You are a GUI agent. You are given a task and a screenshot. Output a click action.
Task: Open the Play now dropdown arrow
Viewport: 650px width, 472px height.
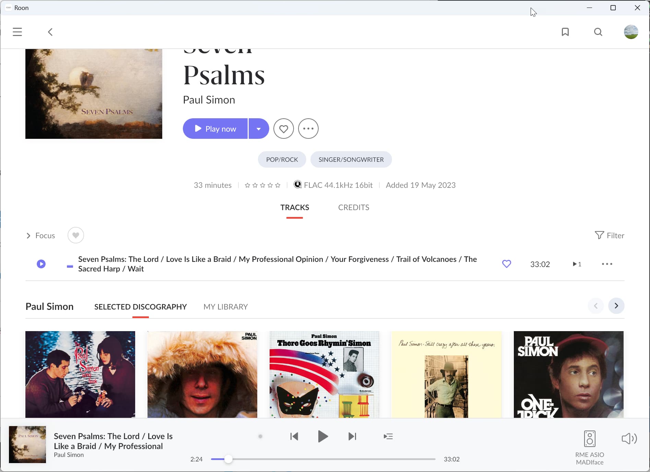coord(259,129)
